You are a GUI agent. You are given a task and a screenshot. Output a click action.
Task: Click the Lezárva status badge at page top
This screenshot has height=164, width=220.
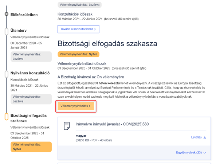79,5
